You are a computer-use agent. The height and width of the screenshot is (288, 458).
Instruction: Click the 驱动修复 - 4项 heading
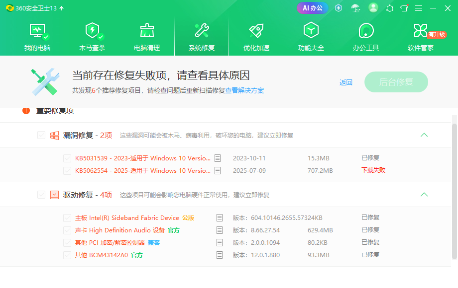88,195
